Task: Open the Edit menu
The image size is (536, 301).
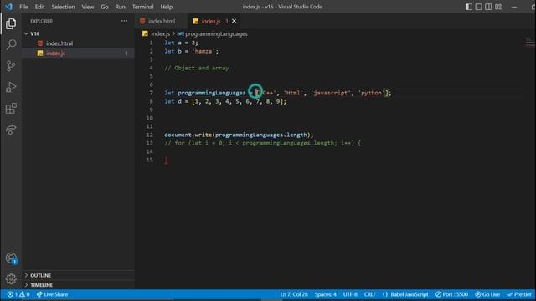Action: click(x=39, y=7)
